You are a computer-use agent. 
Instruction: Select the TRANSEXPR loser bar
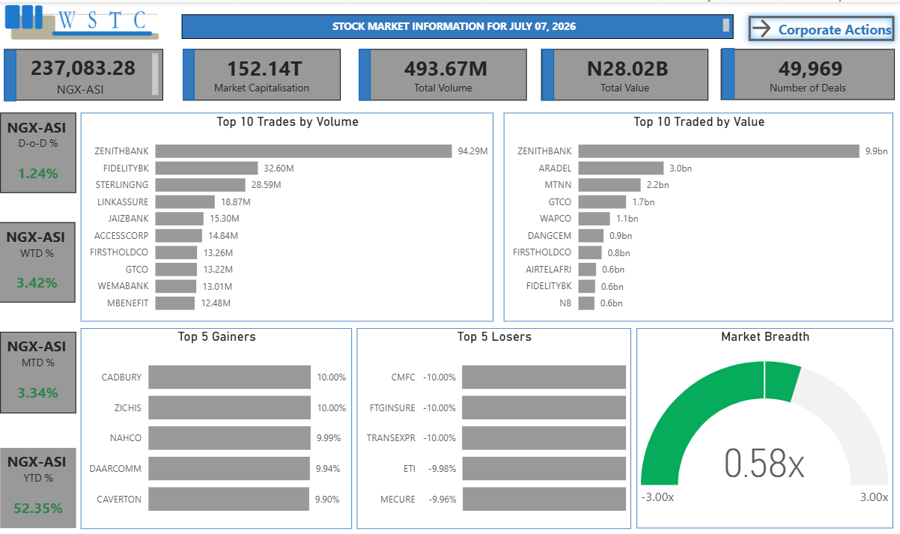click(x=544, y=438)
